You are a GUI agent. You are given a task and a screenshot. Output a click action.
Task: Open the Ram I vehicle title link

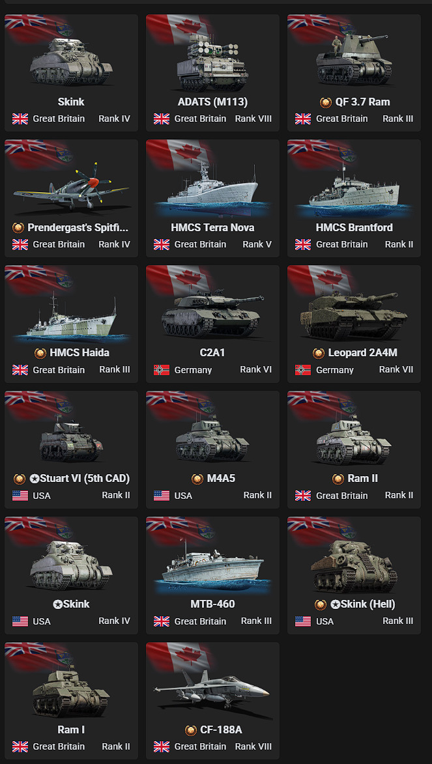tap(71, 730)
